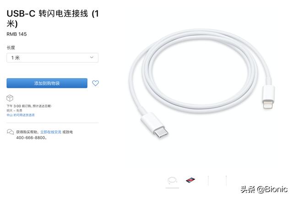Select the colorful iPad thumbnail
Image resolution: width=293 pixels, height=199 pixels.
(190, 180)
